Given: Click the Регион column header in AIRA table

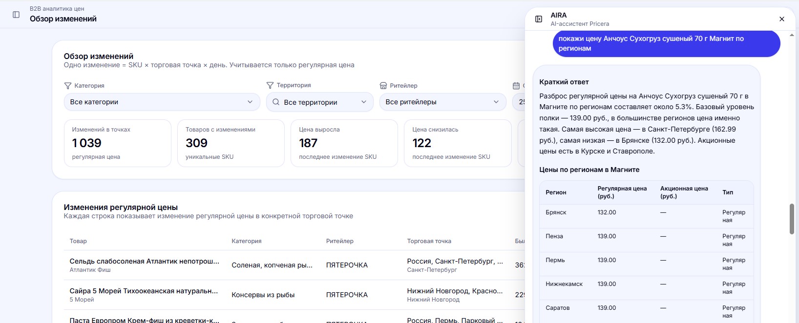Looking at the screenshot, I should coord(556,192).
